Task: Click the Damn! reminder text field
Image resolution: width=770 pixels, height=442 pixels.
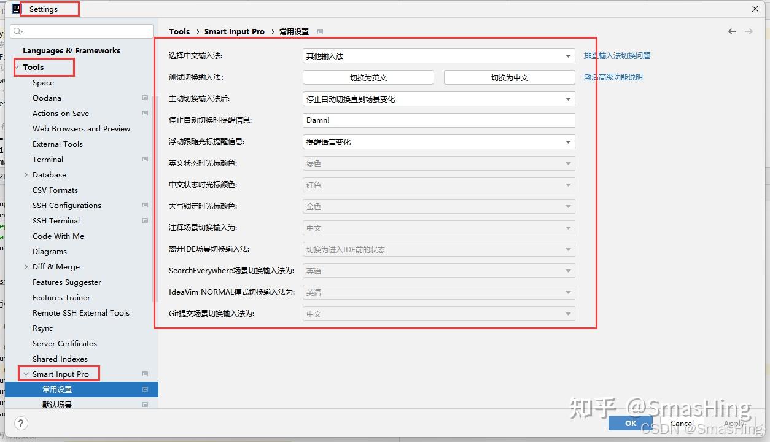Action: (438, 120)
